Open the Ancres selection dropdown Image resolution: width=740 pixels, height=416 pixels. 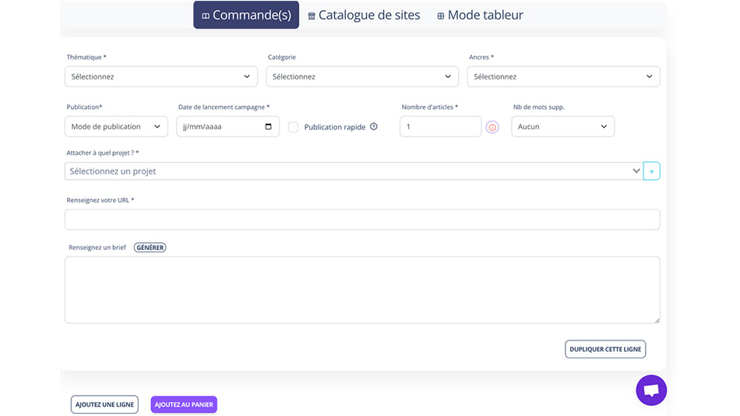point(563,77)
